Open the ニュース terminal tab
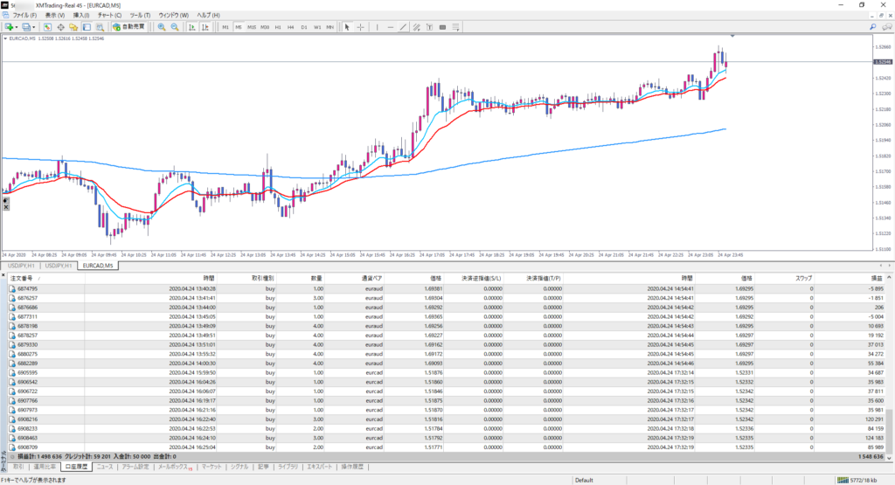This screenshot has width=895, height=485. pyautogui.click(x=104, y=468)
